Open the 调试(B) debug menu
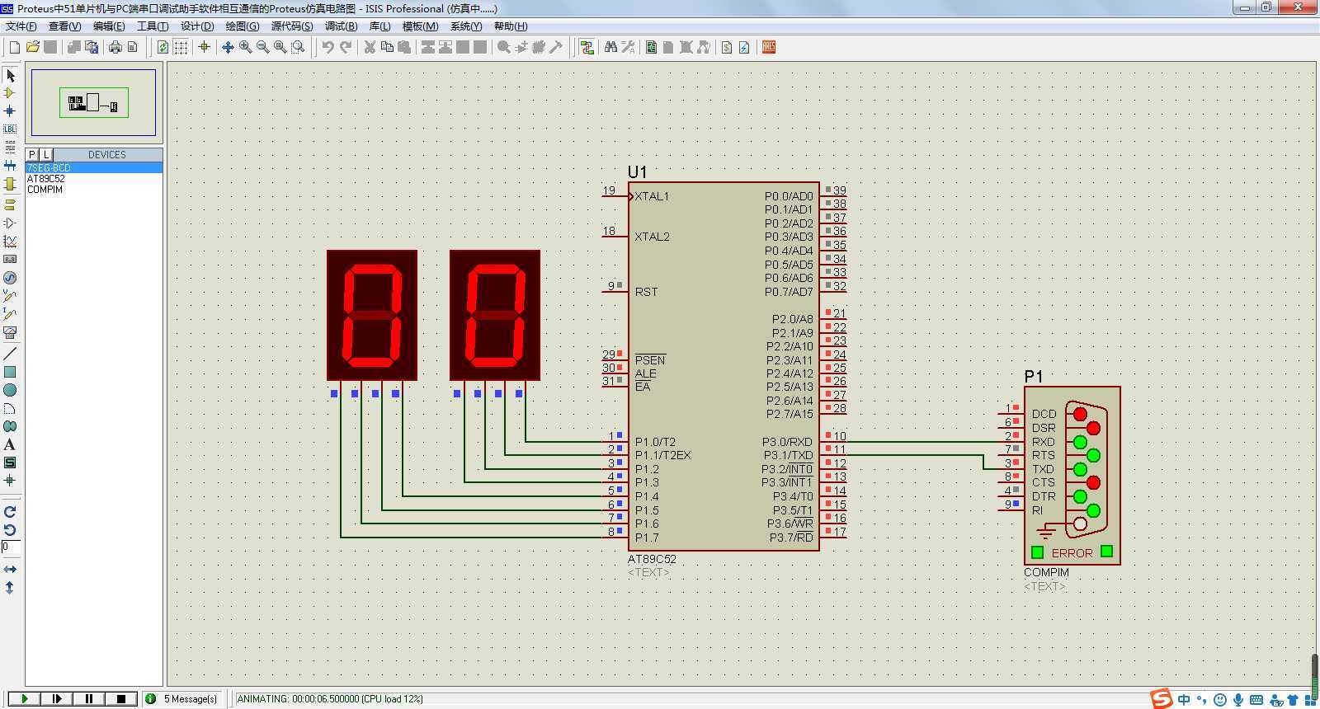1320x709 pixels. click(x=341, y=26)
